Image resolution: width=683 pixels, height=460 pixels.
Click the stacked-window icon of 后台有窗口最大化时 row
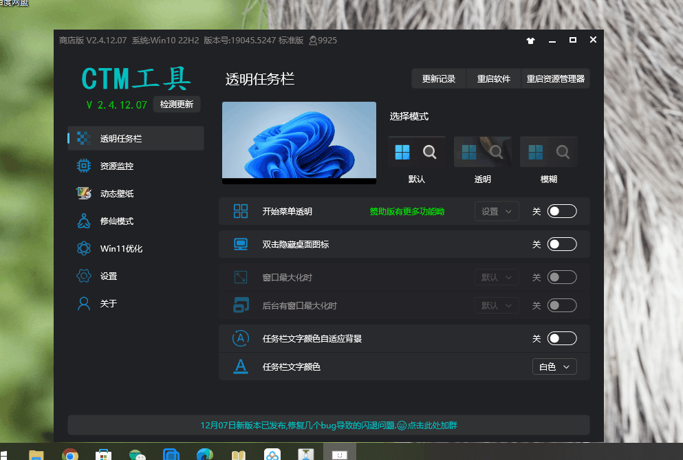(241, 305)
